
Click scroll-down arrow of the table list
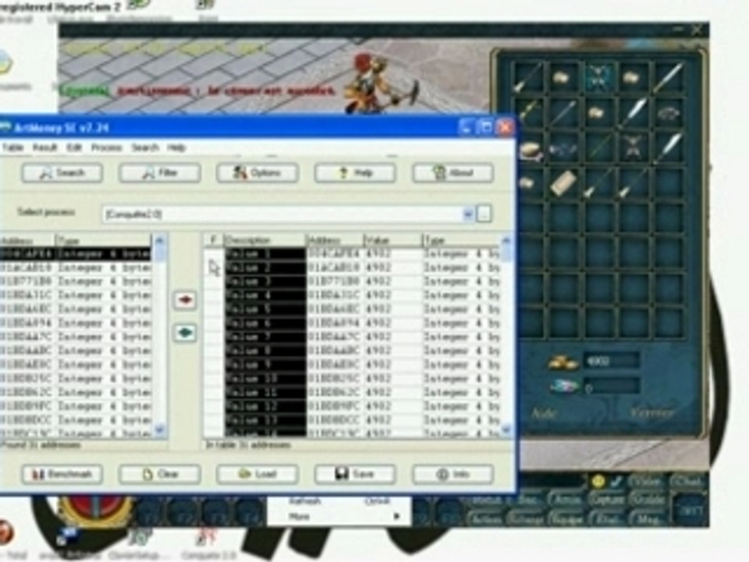tap(506, 429)
